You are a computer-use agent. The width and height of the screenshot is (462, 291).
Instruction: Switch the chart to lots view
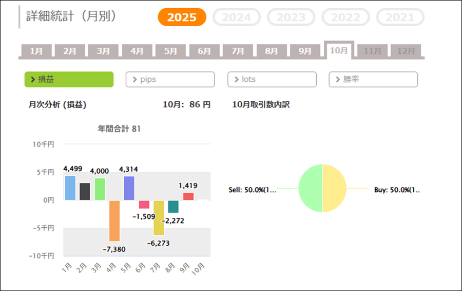pyautogui.click(x=272, y=79)
